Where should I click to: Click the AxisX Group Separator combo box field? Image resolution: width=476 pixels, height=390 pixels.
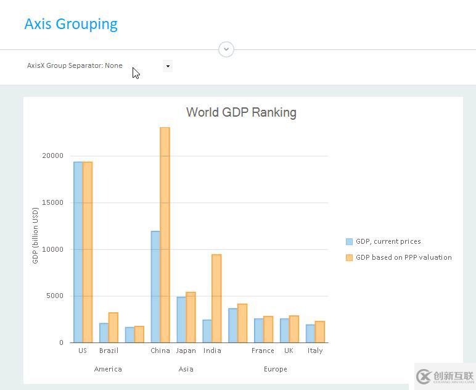tap(92, 66)
